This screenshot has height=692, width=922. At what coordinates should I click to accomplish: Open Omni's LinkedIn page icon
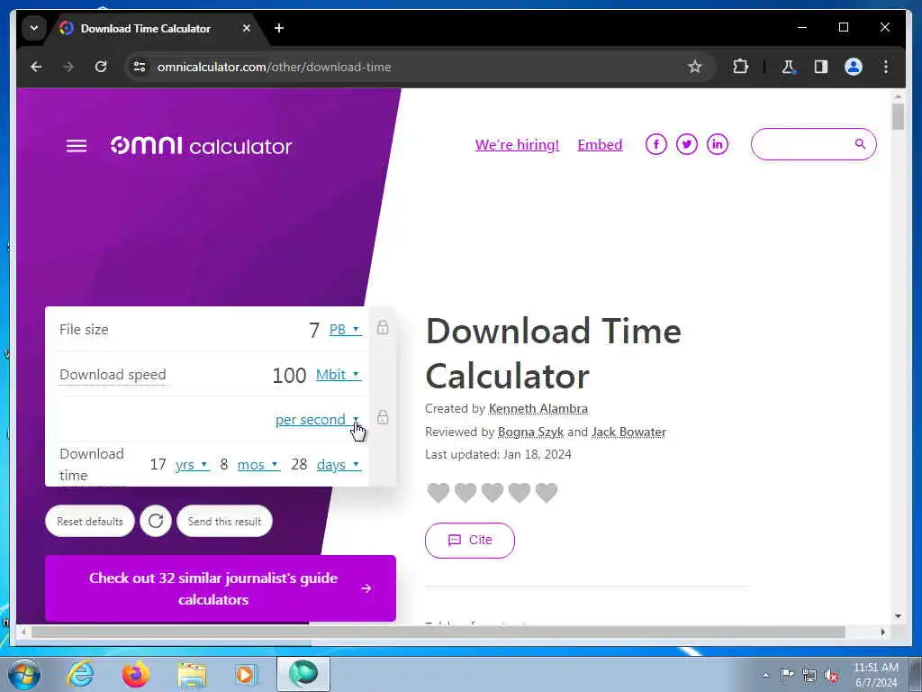718,144
